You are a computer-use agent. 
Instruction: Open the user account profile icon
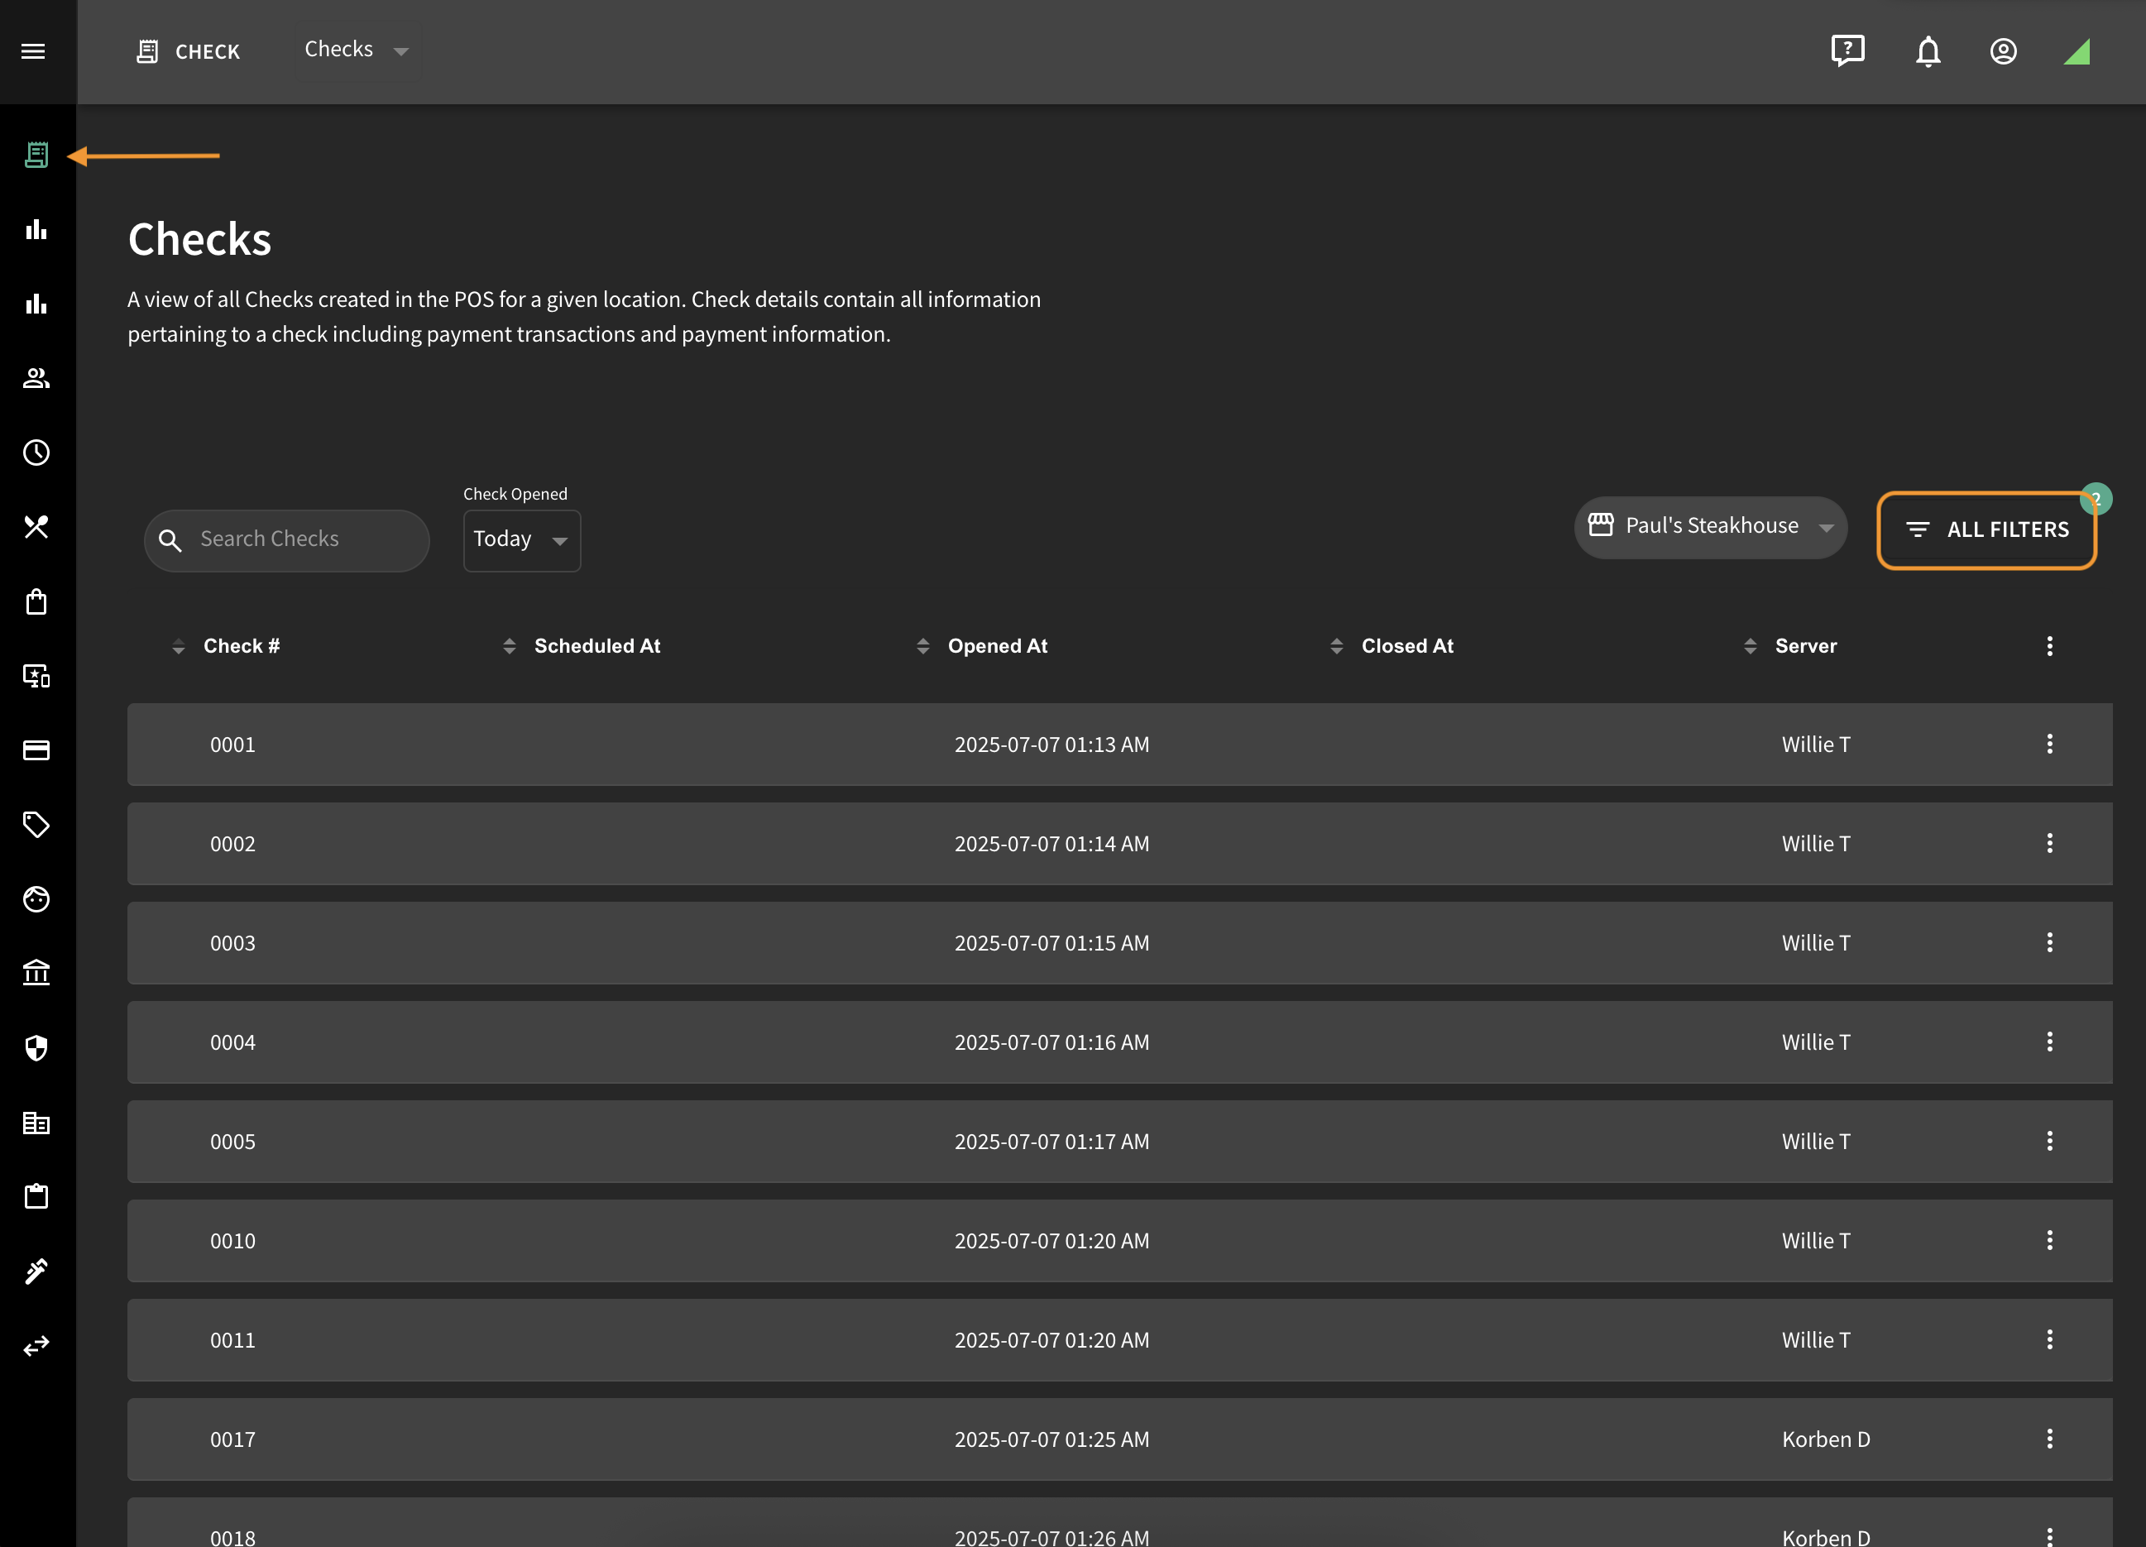[x=2003, y=51]
